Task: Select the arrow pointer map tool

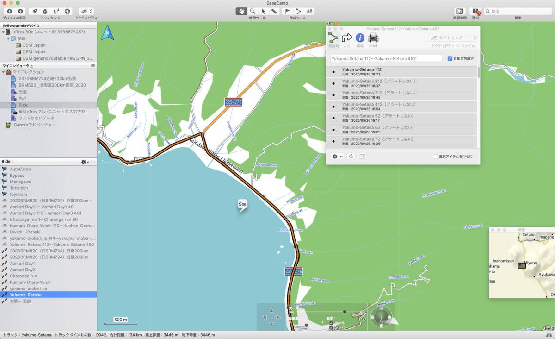Action: click(x=264, y=11)
